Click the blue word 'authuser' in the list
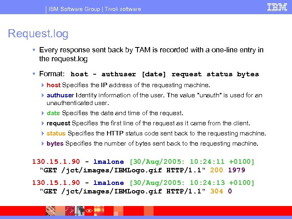The image size is (292, 219). point(60,95)
